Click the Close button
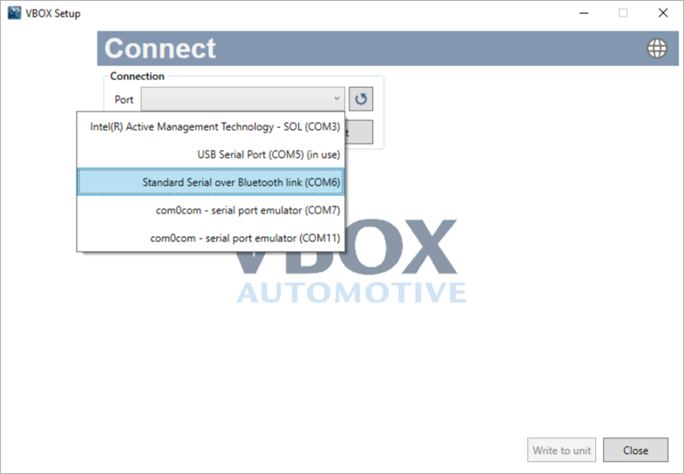 point(635,450)
